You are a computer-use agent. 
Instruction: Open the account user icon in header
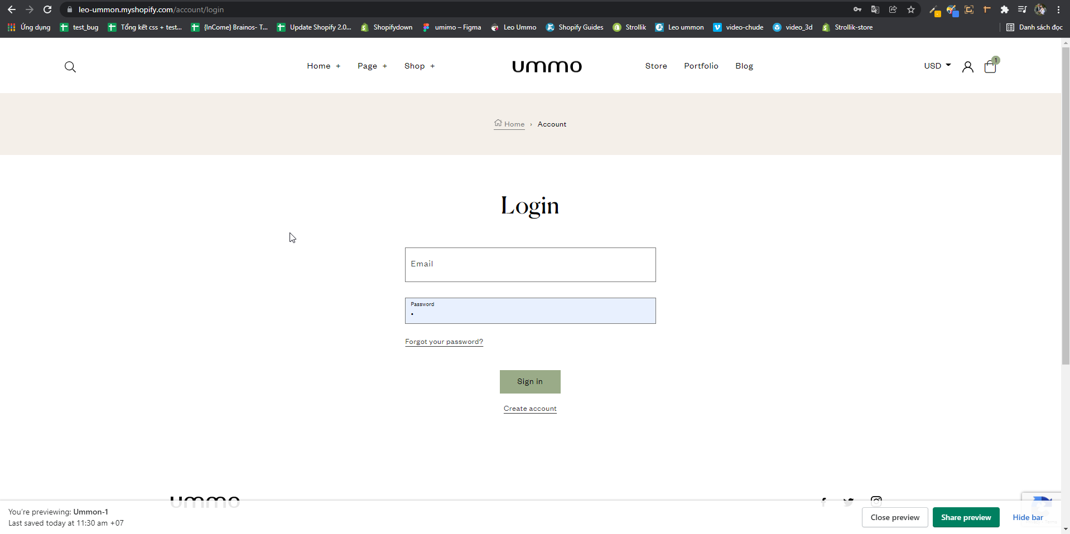(x=968, y=67)
